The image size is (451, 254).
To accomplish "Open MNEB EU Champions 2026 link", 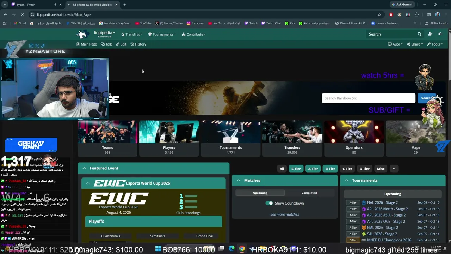I will (389, 240).
